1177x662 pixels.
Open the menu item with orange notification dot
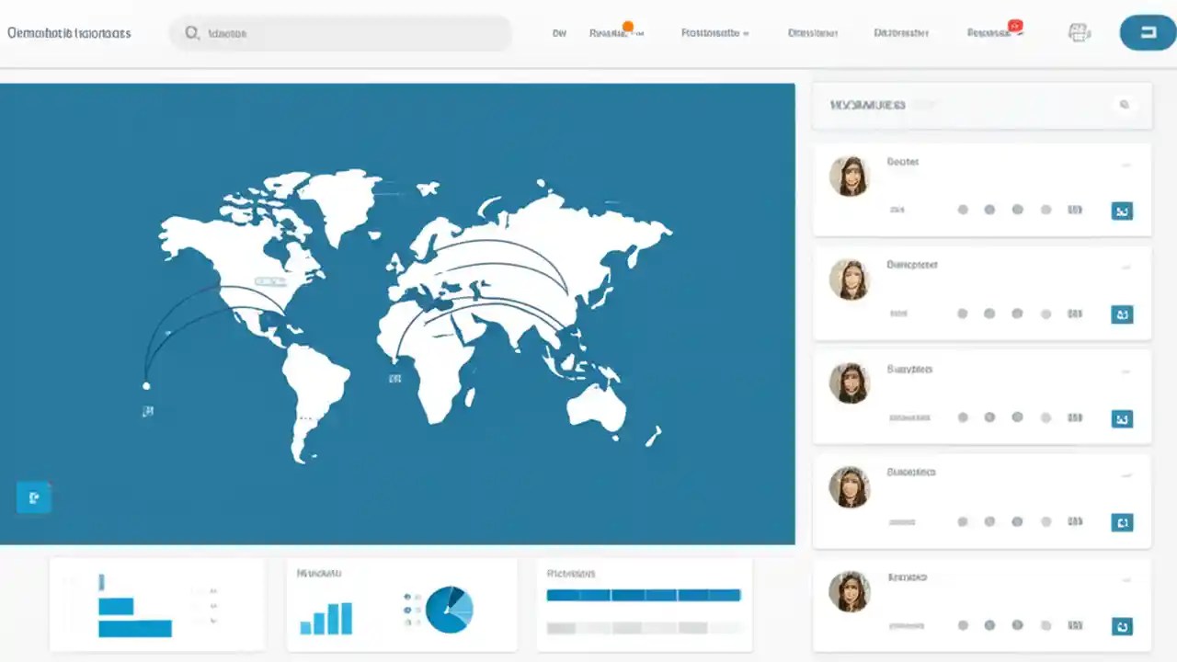616,32
